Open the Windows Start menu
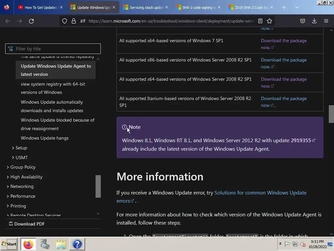This screenshot has height=251, width=334. tap(9, 244)
